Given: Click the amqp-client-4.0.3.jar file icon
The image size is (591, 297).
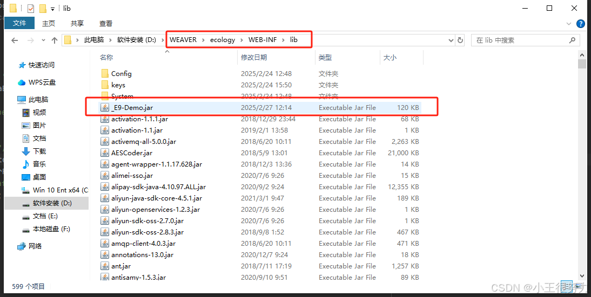Looking at the screenshot, I should [105, 243].
